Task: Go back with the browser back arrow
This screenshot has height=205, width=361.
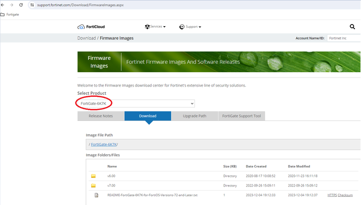Action: pyautogui.click(x=3, y=5)
